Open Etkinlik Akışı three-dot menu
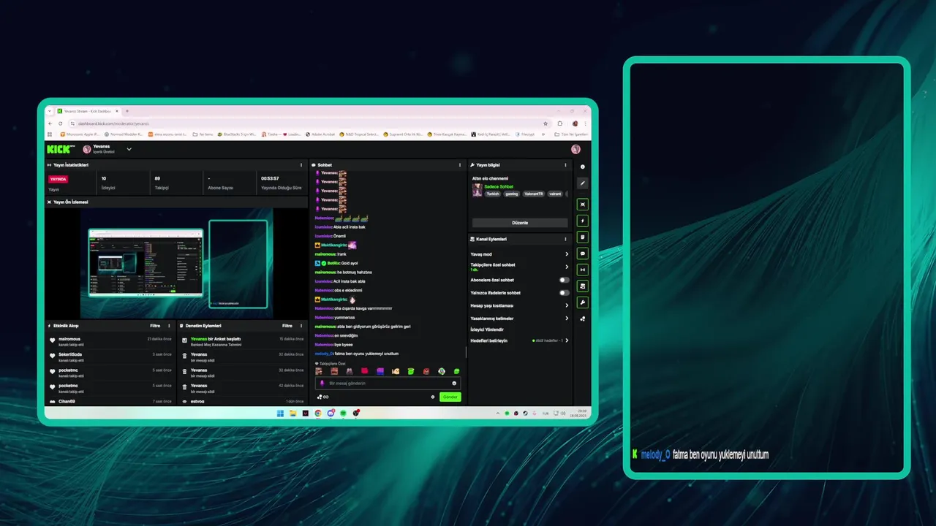The width and height of the screenshot is (936, 526). (x=169, y=326)
